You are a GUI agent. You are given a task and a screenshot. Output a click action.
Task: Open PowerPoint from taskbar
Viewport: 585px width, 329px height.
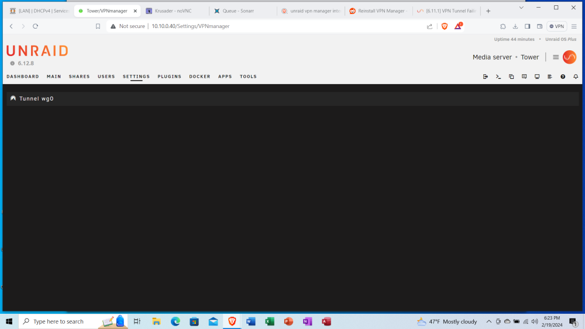288,321
